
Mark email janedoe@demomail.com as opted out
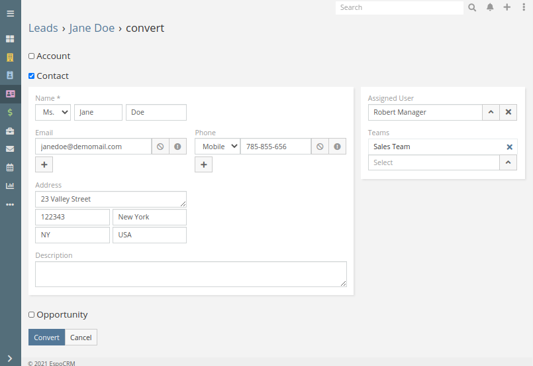160,147
